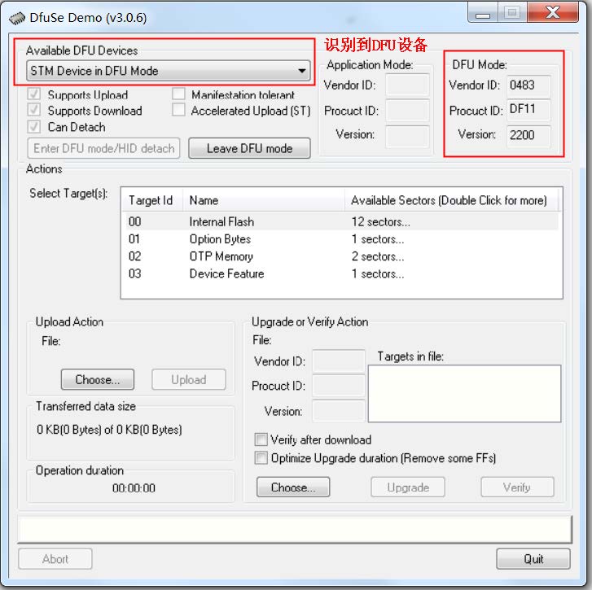Select the Device Feature target row
Image resolution: width=592 pixels, height=590 pixels.
[x=341, y=273]
